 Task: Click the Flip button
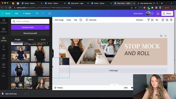[x=76, y=20]
